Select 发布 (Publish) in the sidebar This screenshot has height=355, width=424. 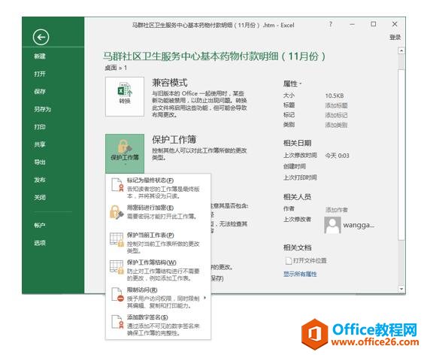(40, 180)
